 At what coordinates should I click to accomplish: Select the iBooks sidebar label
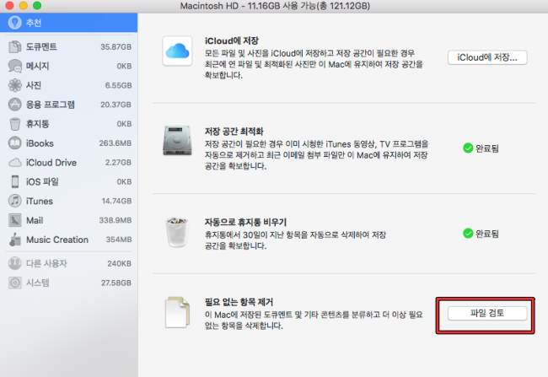(x=40, y=143)
